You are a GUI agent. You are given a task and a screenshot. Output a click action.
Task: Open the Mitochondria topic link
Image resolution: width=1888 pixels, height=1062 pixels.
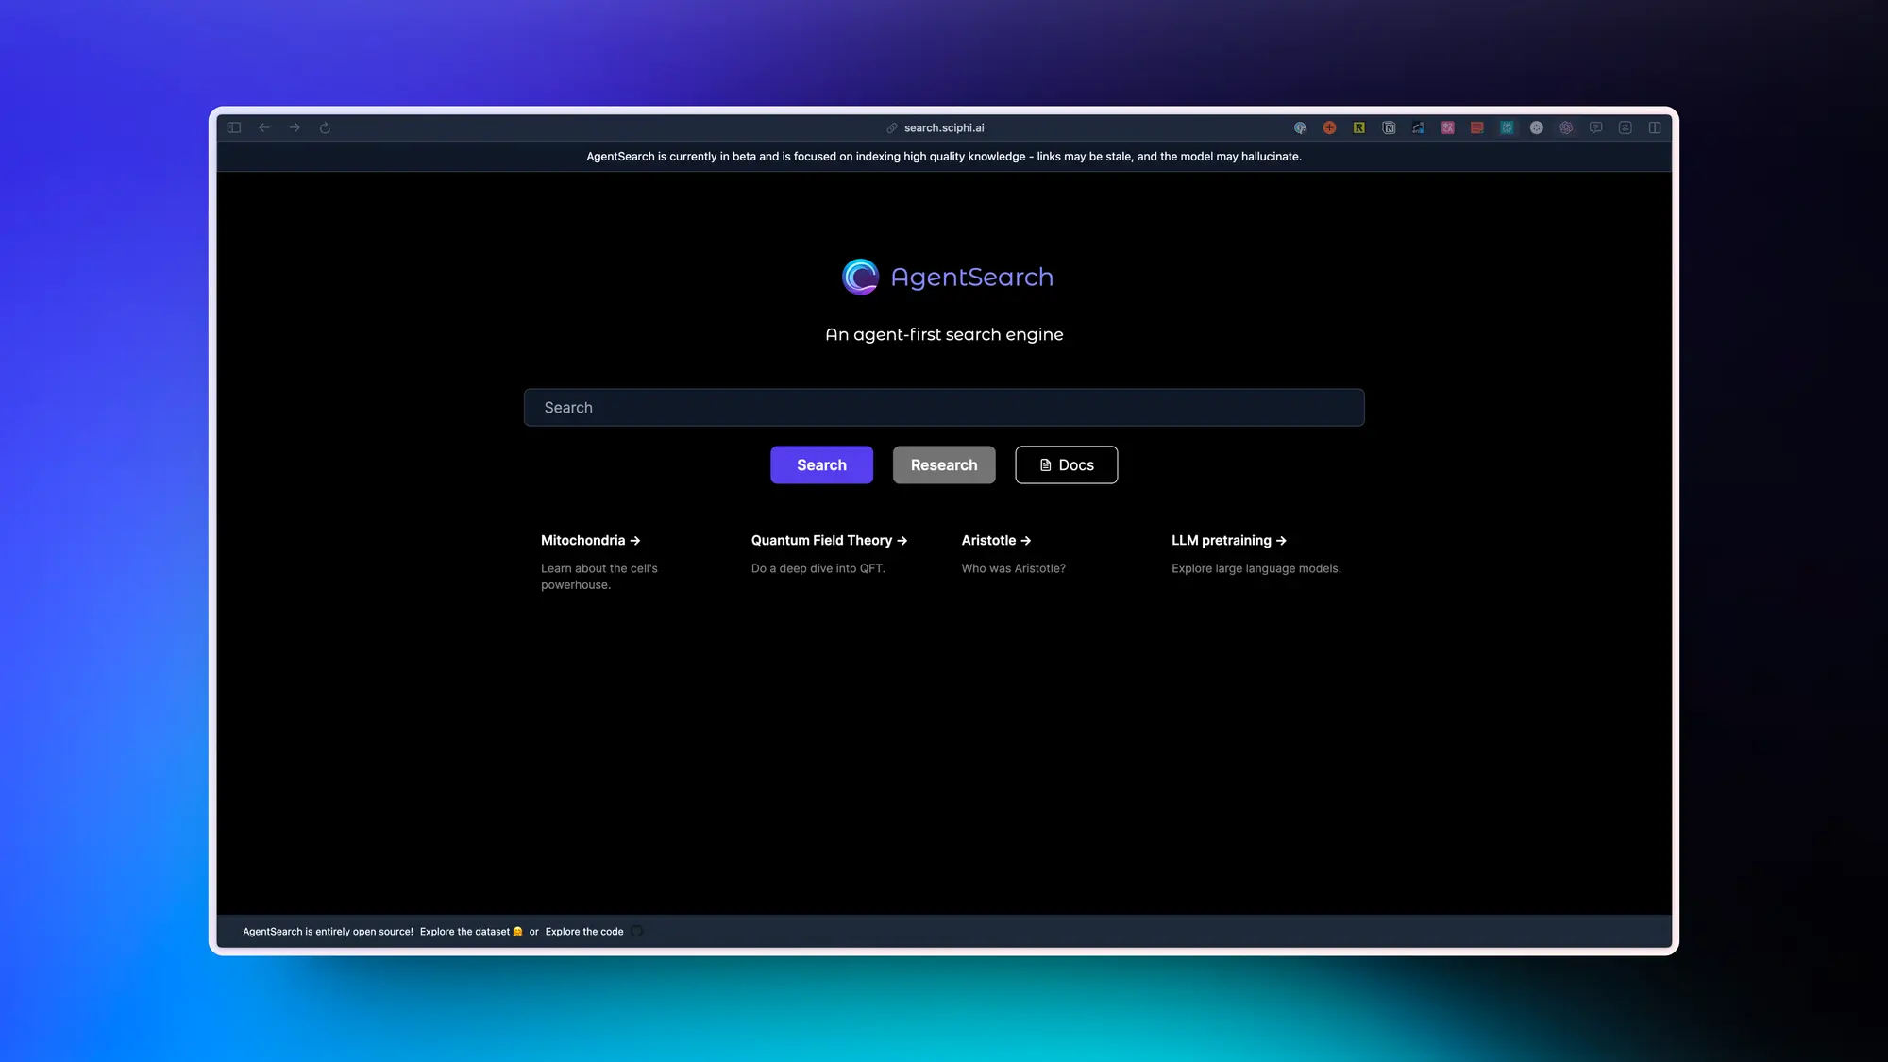[x=590, y=541]
